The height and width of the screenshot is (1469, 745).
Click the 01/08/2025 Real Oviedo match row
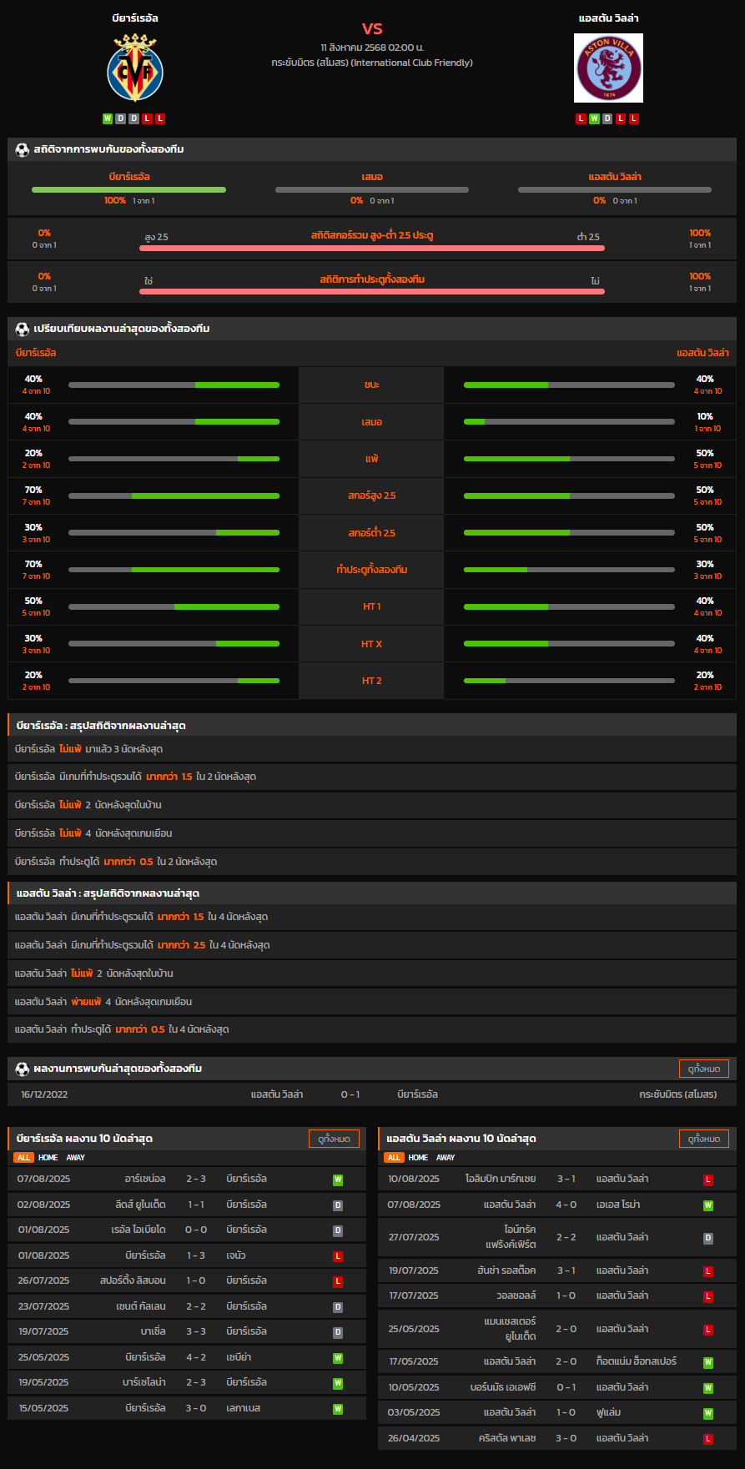(187, 1230)
